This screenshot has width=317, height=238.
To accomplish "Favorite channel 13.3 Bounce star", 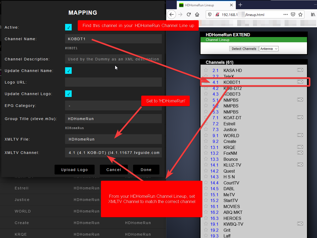I will pyautogui.click(x=206, y=159).
